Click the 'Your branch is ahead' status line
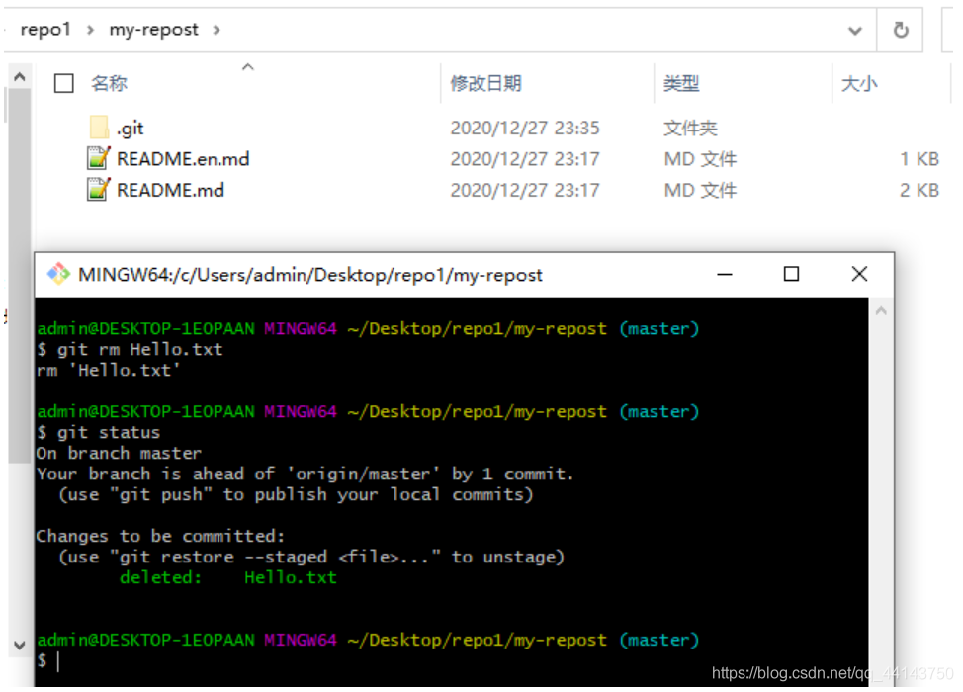The height and width of the screenshot is (692, 963). 305,475
